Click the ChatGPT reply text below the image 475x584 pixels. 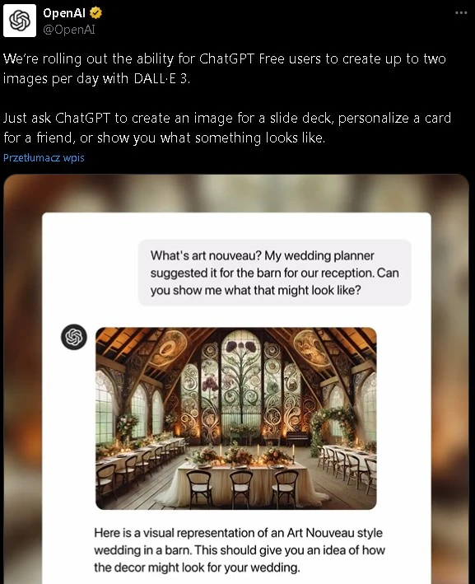[x=240, y=549]
